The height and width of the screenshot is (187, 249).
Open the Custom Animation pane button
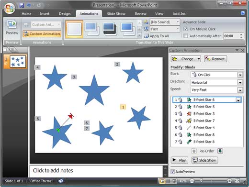coord(42,34)
